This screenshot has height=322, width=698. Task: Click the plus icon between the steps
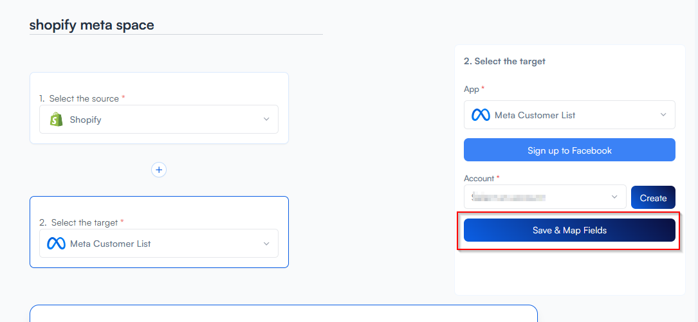pyautogui.click(x=159, y=170)
